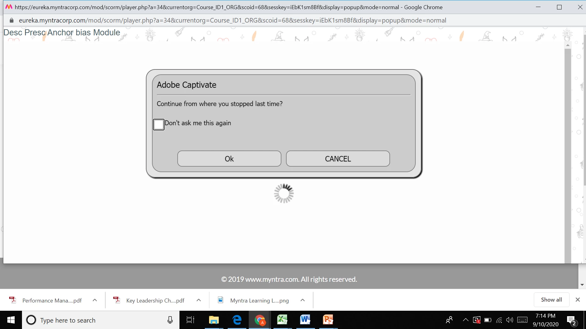Launch Microsoft Edge from taskbar
The image size is (586, 329).
237,320
